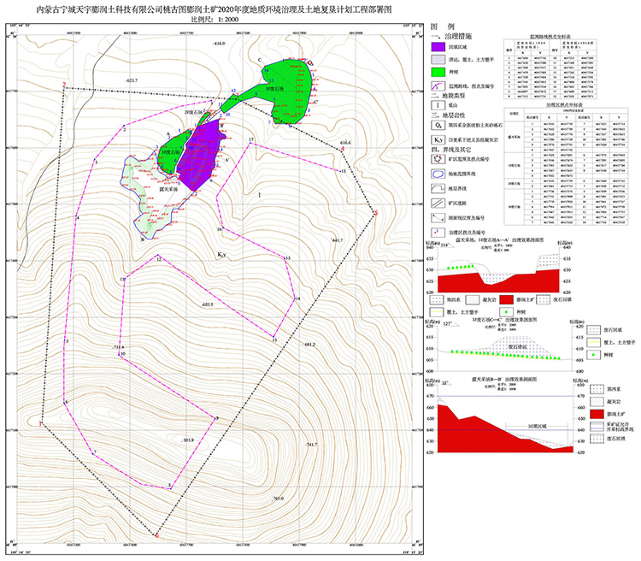The height and width of the screenshot is (561, 641).
Task: Click spot elevation 761.0 on the map
Action: click(277, 499)
